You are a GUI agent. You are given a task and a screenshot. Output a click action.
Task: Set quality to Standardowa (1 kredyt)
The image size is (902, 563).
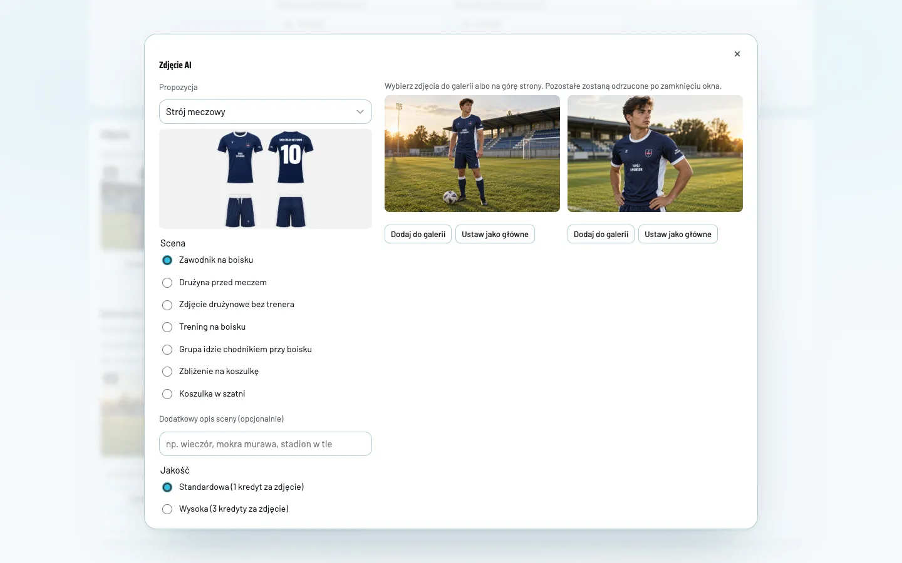[167, 487]
